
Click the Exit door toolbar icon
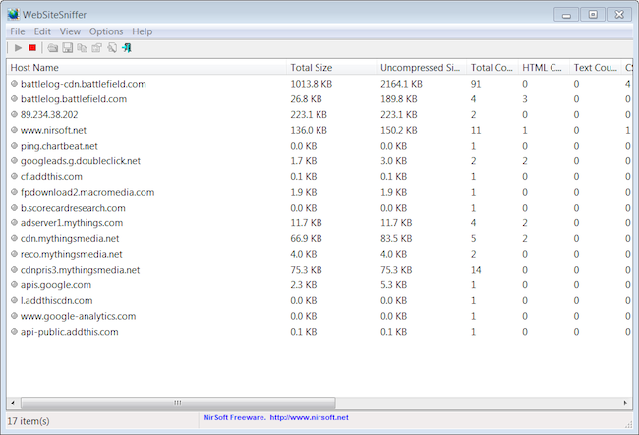pos(127,48)
